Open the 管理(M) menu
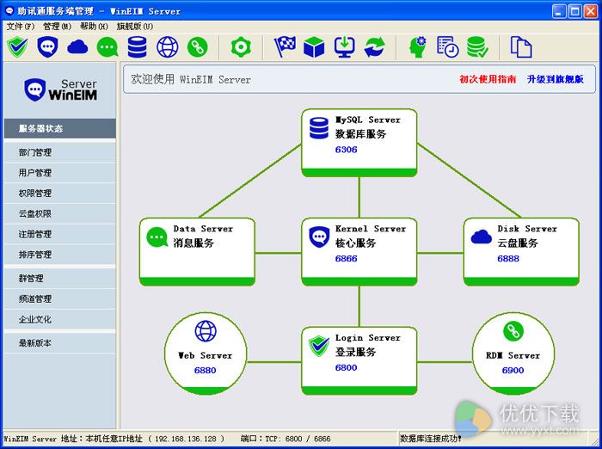This screenshot has height=449, width=602. pyautogui.click(x=58, y=26)
